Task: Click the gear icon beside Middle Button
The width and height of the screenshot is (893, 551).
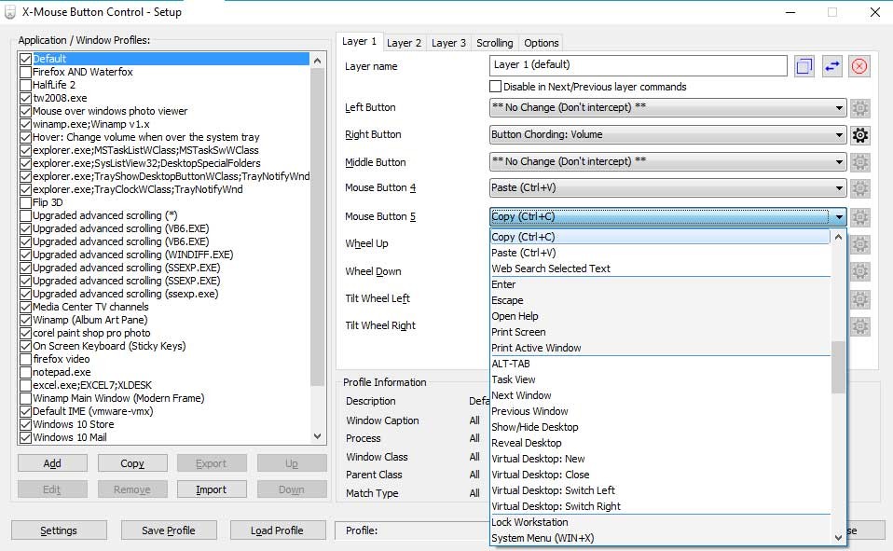Action: pos(860,162)
